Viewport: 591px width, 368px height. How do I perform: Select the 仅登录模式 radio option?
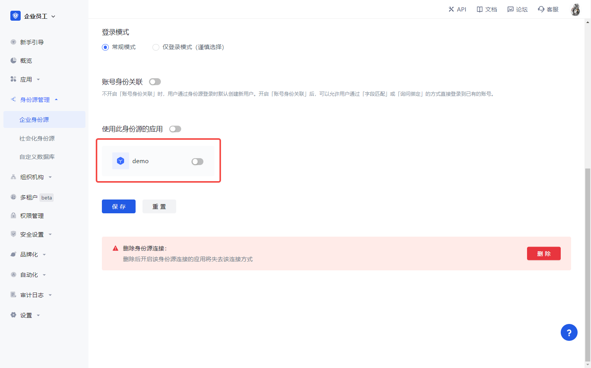tap(156, 47)
